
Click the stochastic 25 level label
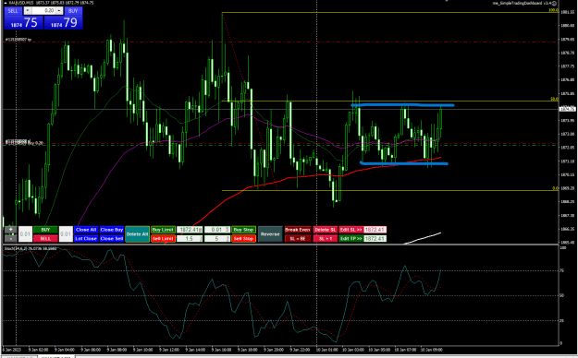561,320
